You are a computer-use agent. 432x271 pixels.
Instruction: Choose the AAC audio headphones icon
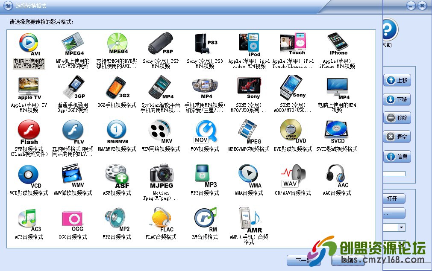[x=337, y=176]
